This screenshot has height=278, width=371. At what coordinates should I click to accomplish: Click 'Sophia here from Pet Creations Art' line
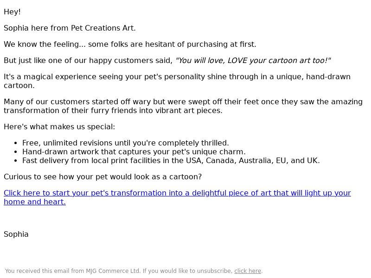coord(70,28)
